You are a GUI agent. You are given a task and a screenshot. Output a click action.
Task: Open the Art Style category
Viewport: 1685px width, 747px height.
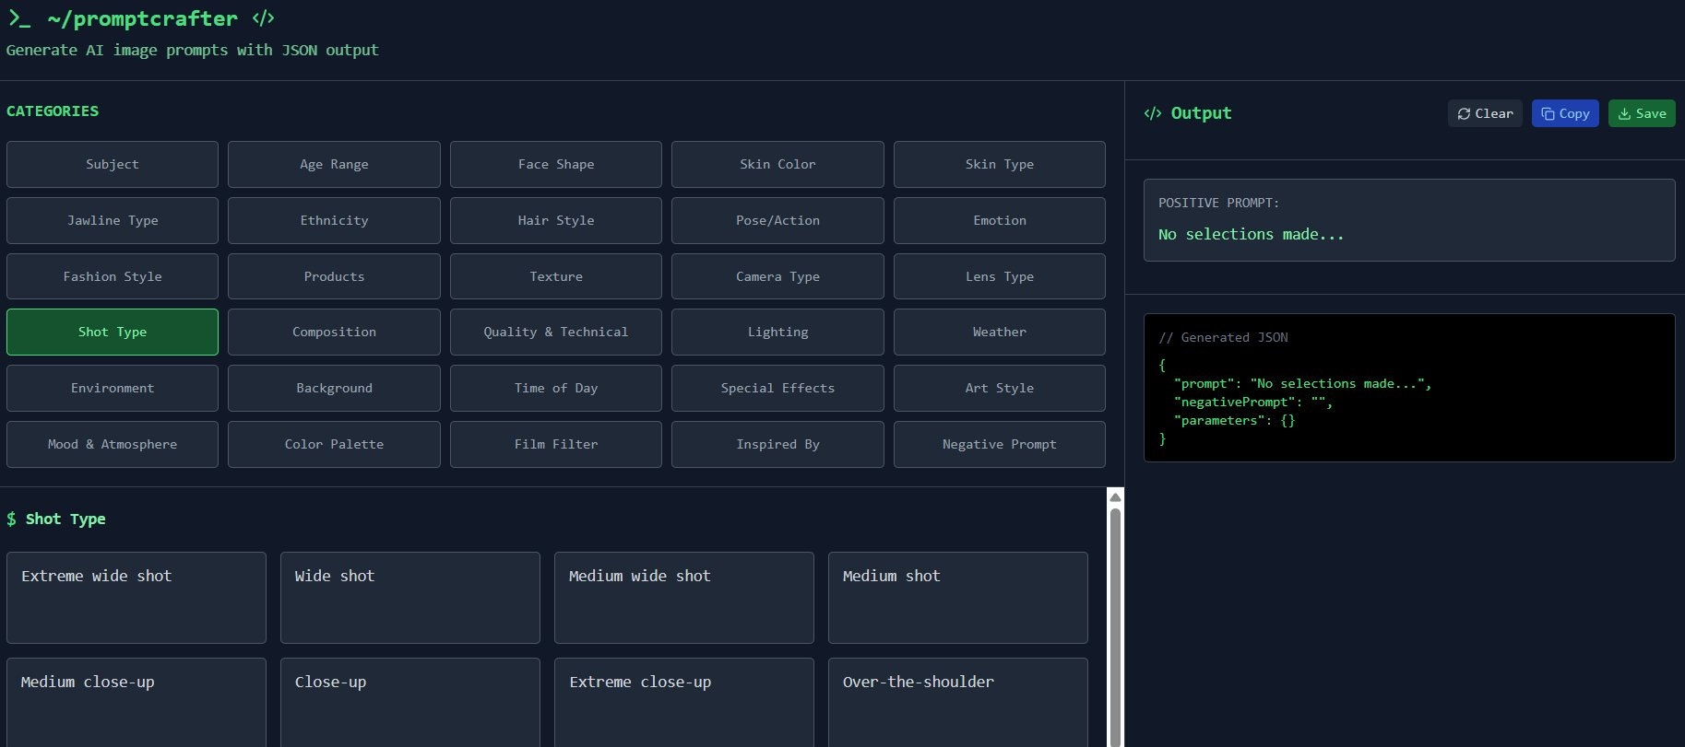tap(1000, 388)
